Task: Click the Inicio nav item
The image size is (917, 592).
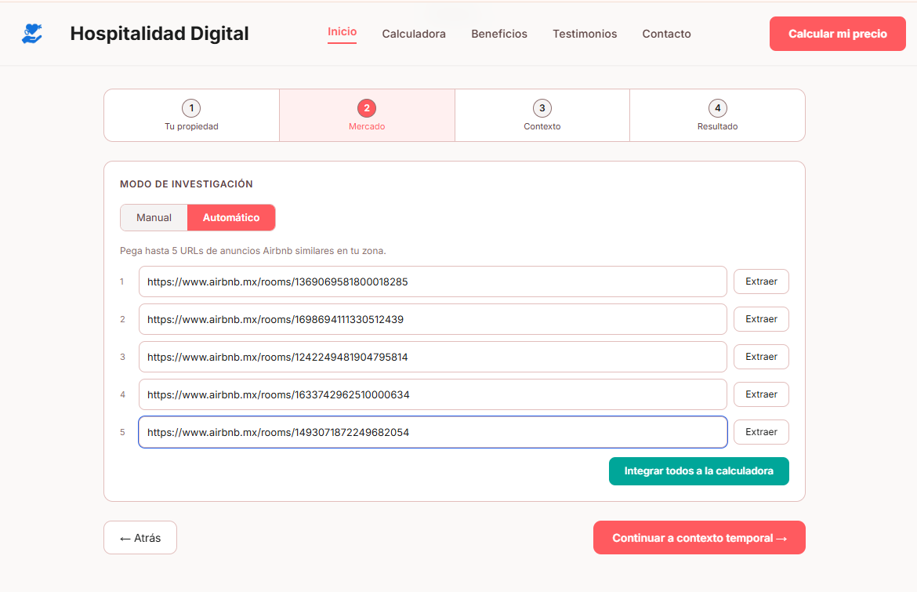Action: pos(343,32)
